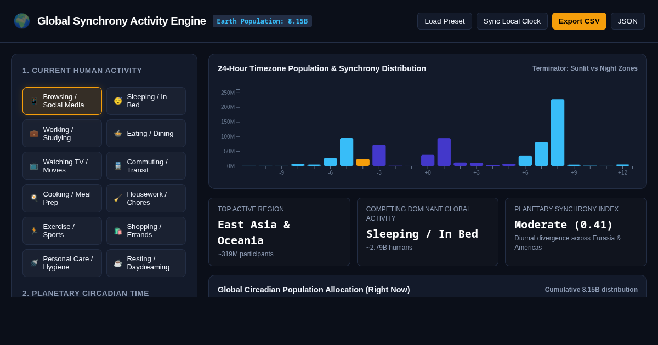Screen dimensions: 658x345
Task: Click the globe logo icon
Action: (22, 21)
